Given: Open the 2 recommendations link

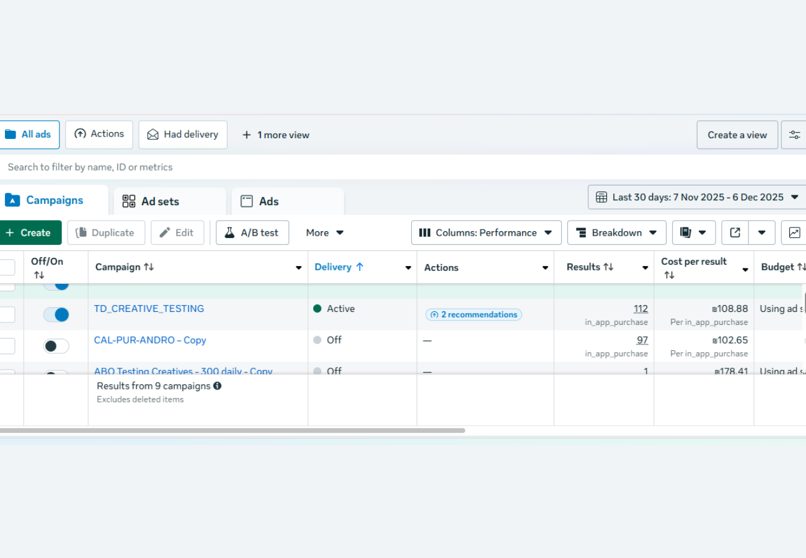Looking at the screenshot, I should pyautogui.click(x=474, y=314).
